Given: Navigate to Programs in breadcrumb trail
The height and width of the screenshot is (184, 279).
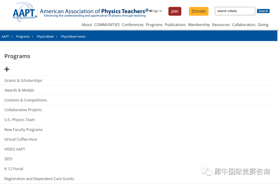Looking at the screenshot, I should click(23, 36).
